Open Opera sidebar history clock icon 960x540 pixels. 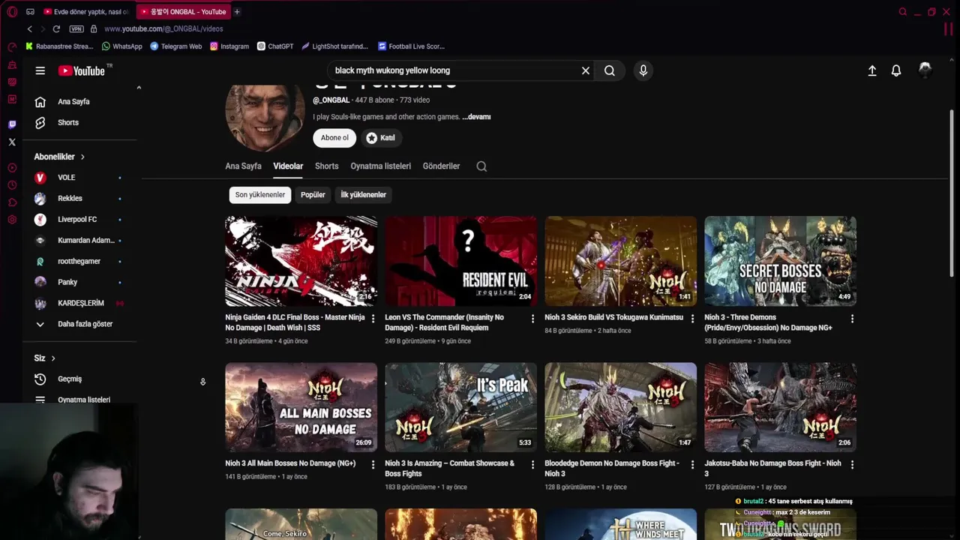coord(12,185)
